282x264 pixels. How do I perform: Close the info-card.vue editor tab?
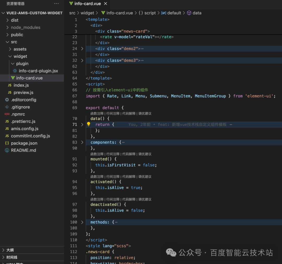pos(105,4)
